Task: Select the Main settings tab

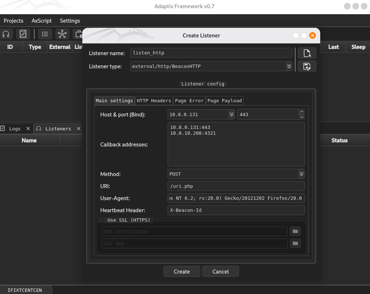Action: pos(114,101)
